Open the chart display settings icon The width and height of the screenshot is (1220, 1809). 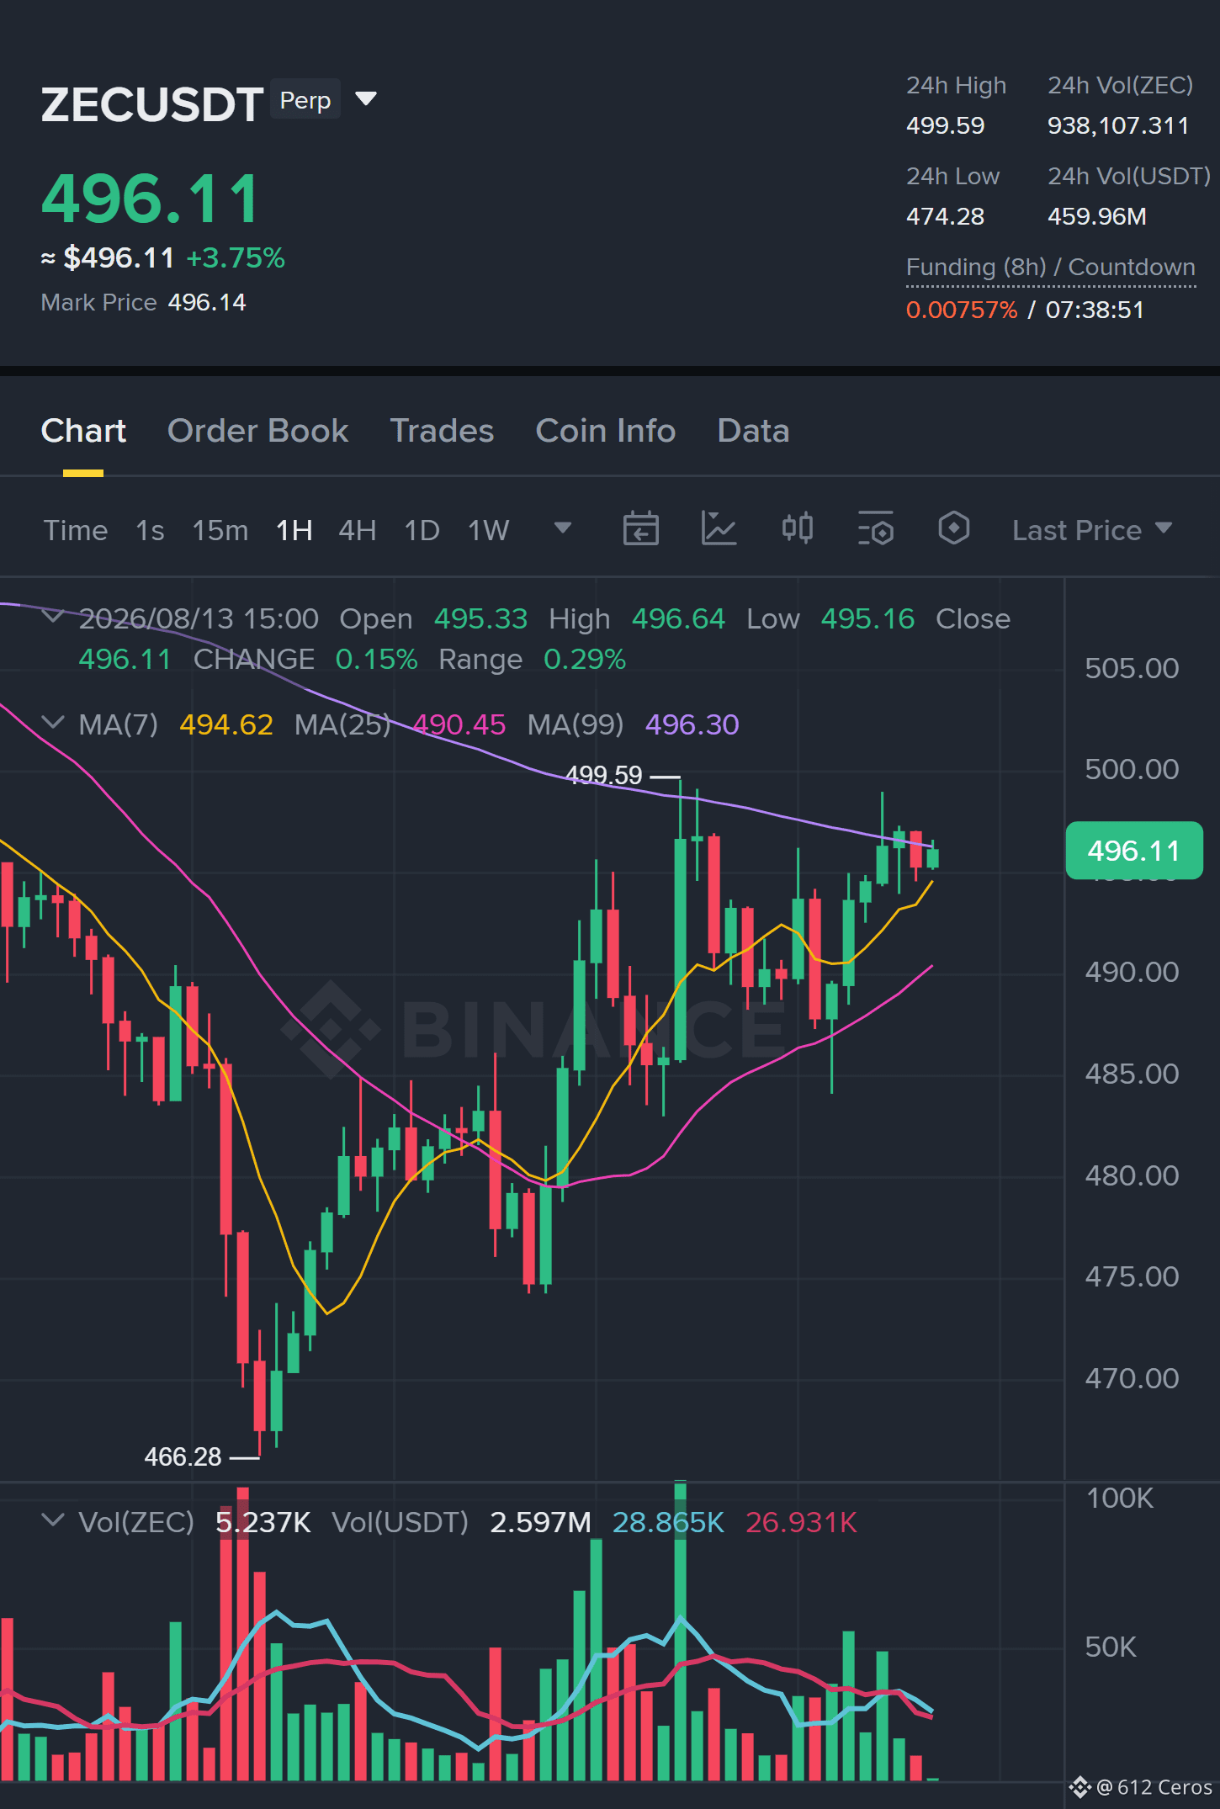875,529
